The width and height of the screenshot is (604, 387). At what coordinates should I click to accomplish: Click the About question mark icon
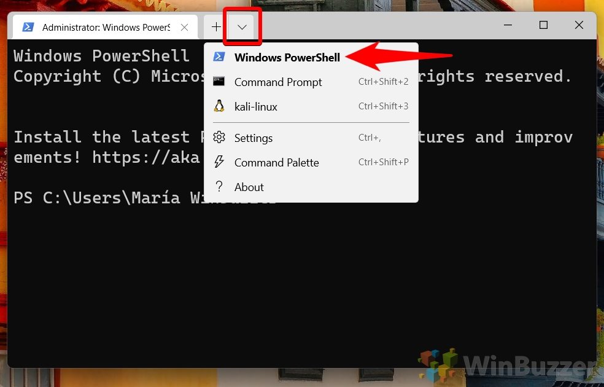[219, 187]
